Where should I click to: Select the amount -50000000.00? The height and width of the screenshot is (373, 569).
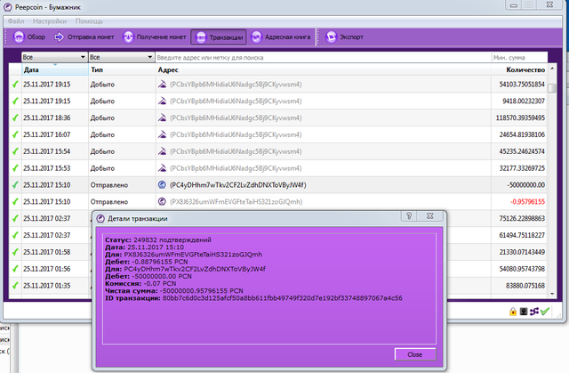click(525, 185)
